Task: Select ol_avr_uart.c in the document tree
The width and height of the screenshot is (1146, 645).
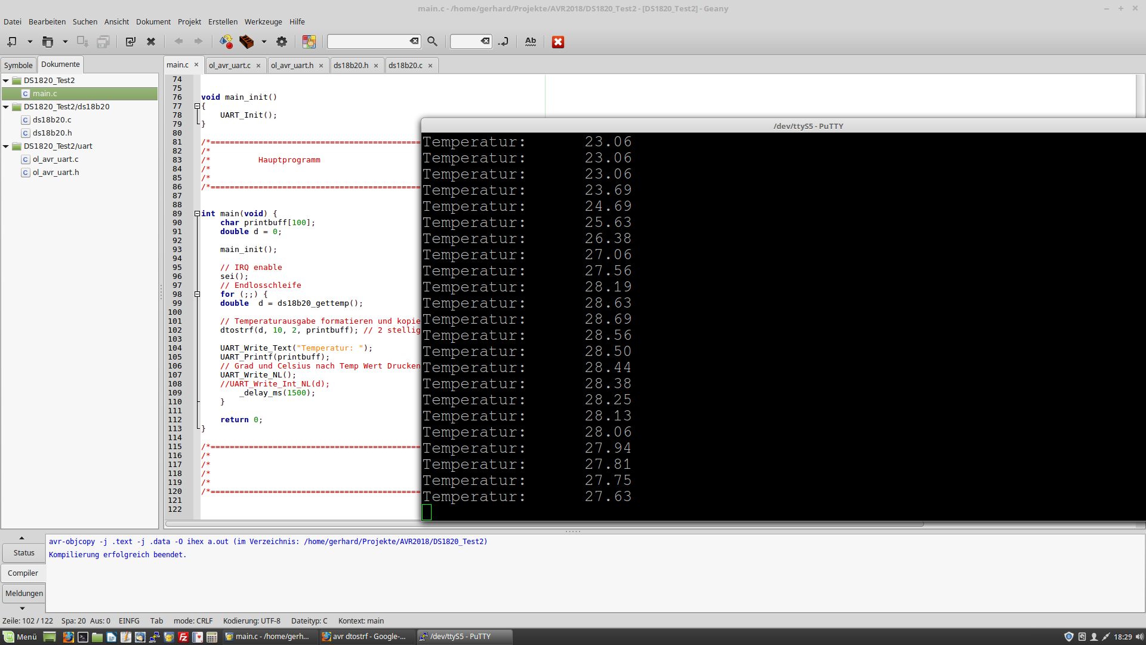Action: coord(56,159)
